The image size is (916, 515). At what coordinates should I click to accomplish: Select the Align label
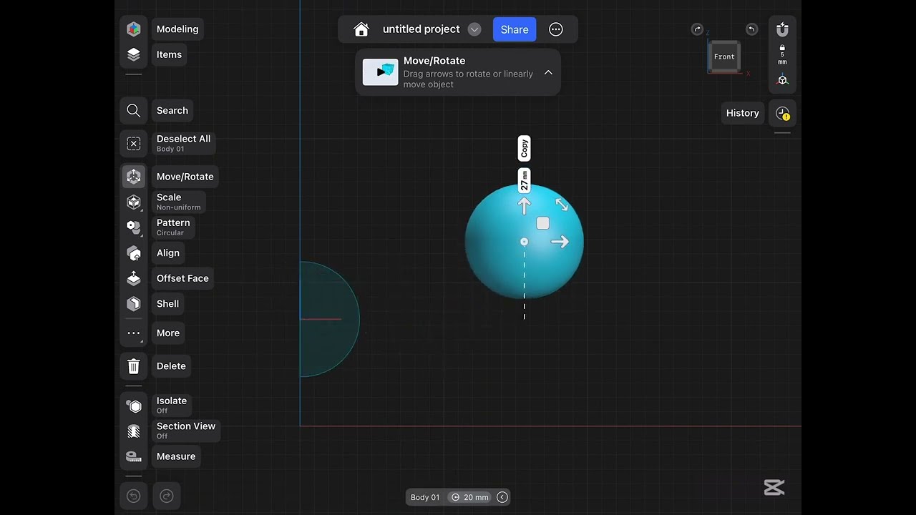tap(168, 253)
